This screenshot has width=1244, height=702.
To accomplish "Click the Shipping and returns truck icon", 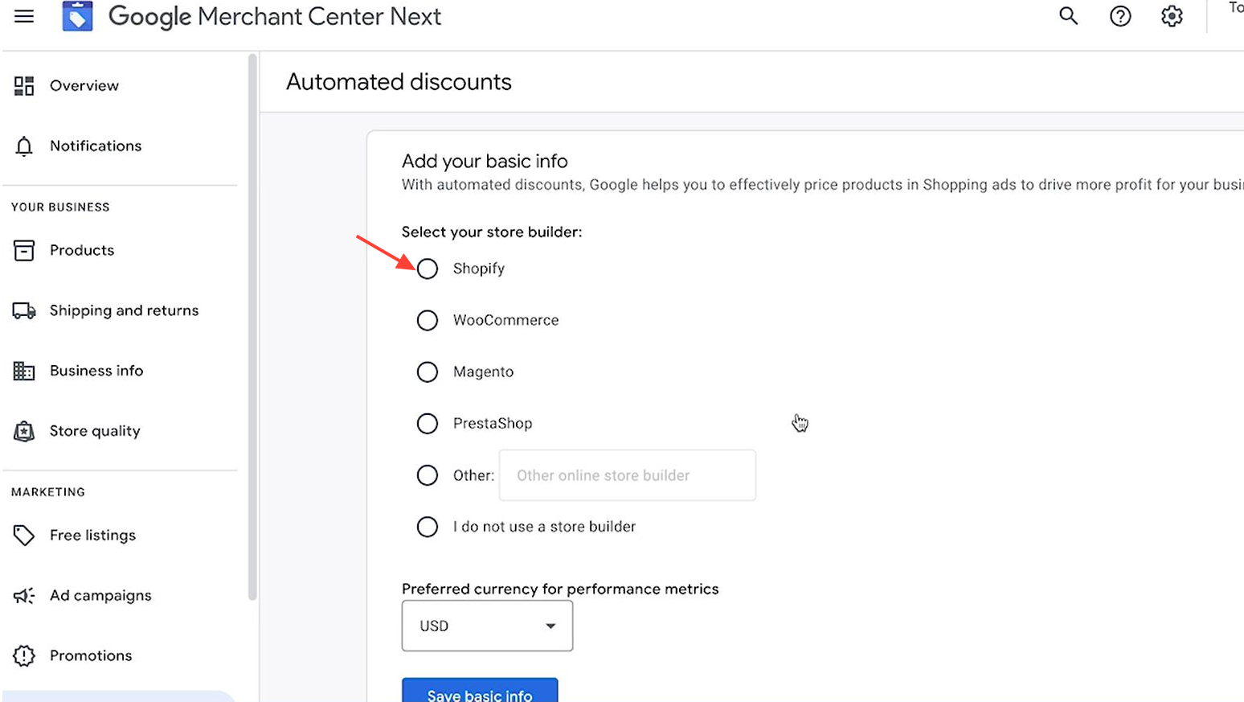I will [24, 311].
